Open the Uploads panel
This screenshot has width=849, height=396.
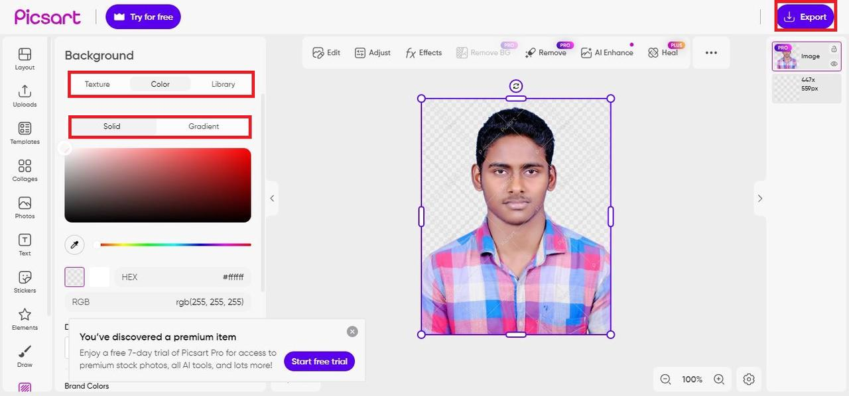pos(25,95)
